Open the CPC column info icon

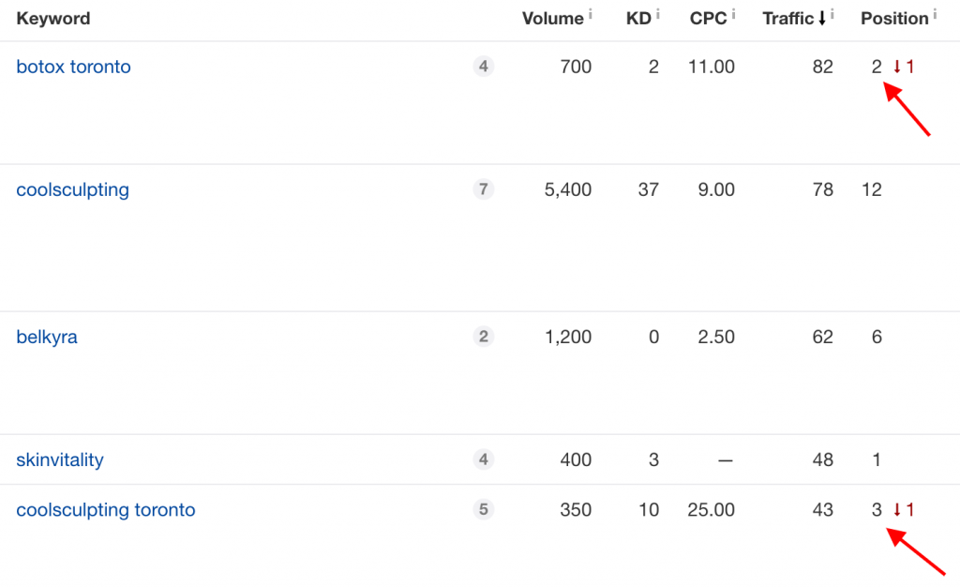tap(733, 13)
